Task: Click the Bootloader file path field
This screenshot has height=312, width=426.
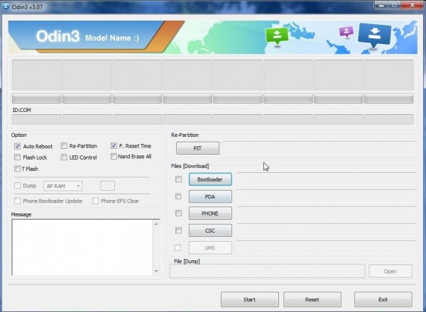Action: 327,179
